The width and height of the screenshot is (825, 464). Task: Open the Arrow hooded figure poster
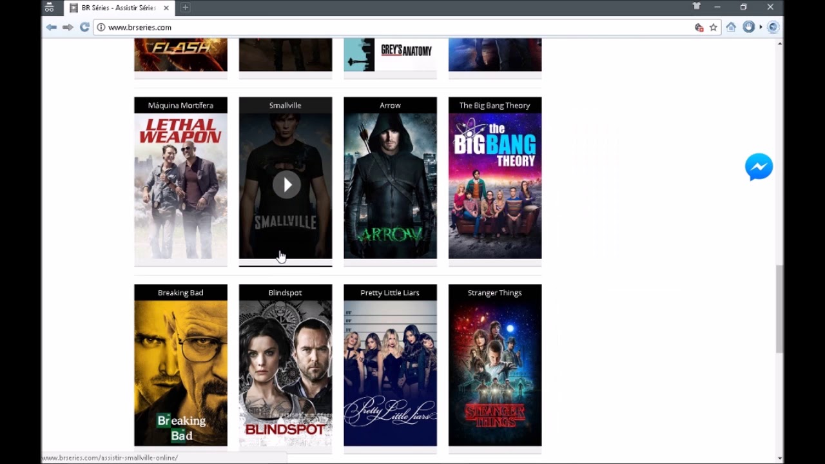[390, 186]
